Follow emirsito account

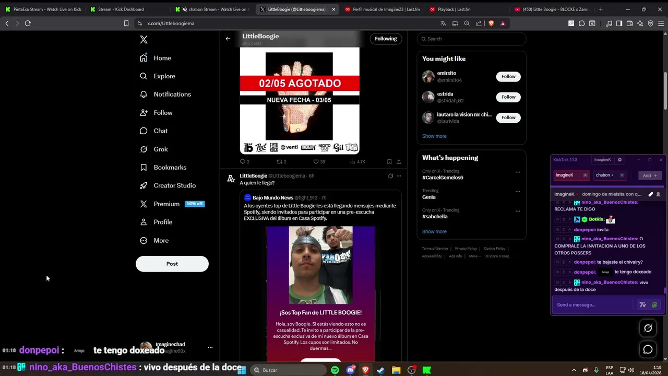tap(508, 77)
